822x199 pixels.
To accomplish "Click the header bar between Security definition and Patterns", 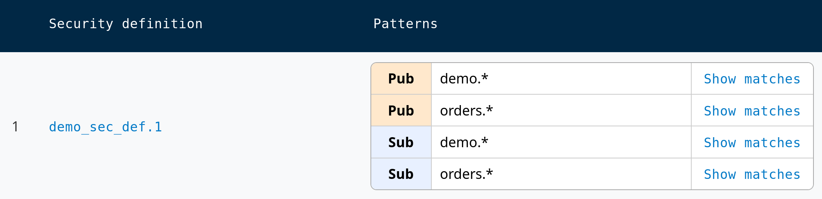I will pos(287,24).
